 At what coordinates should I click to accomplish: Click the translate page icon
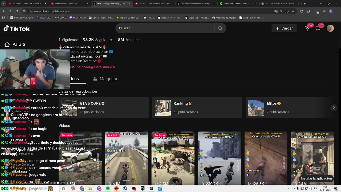(276, 11)
